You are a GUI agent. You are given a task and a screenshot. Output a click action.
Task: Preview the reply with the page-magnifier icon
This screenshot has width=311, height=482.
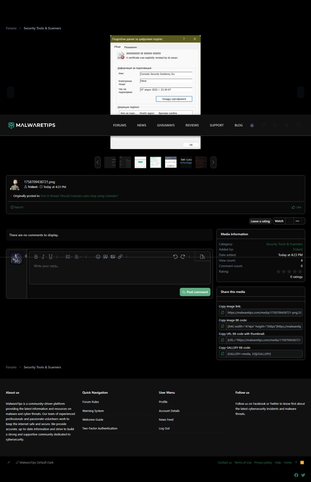[202, 257]
